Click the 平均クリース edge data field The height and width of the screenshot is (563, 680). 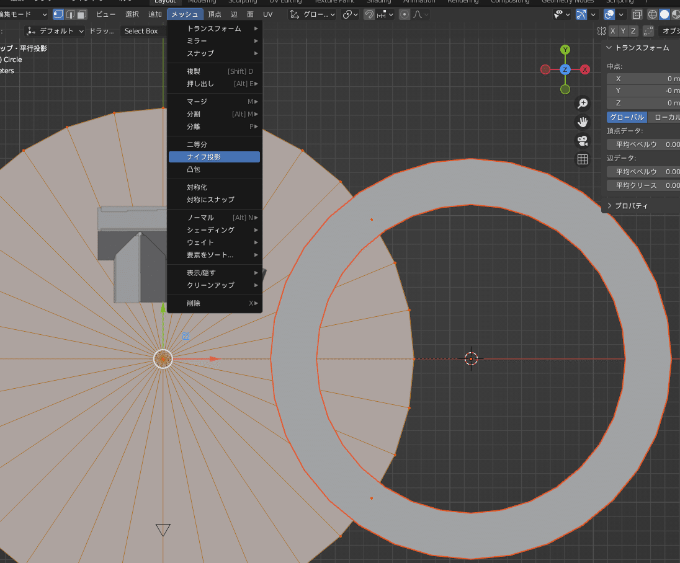(x=643, y=185)
